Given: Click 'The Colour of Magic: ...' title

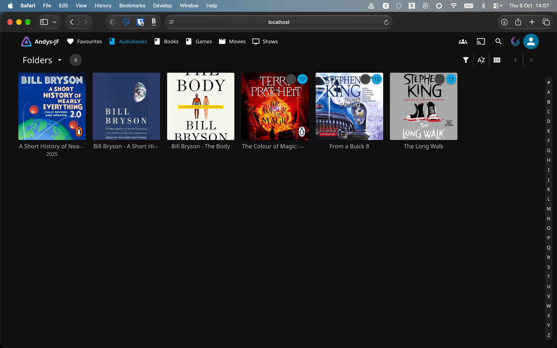Looking at the screenshot, I should coord(273,146).
